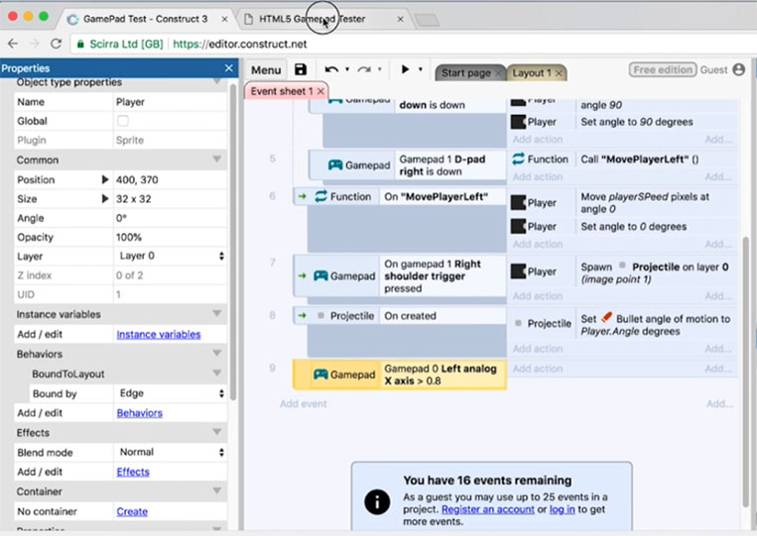
Task: Click the Register an account link
Action: (487, 509)
